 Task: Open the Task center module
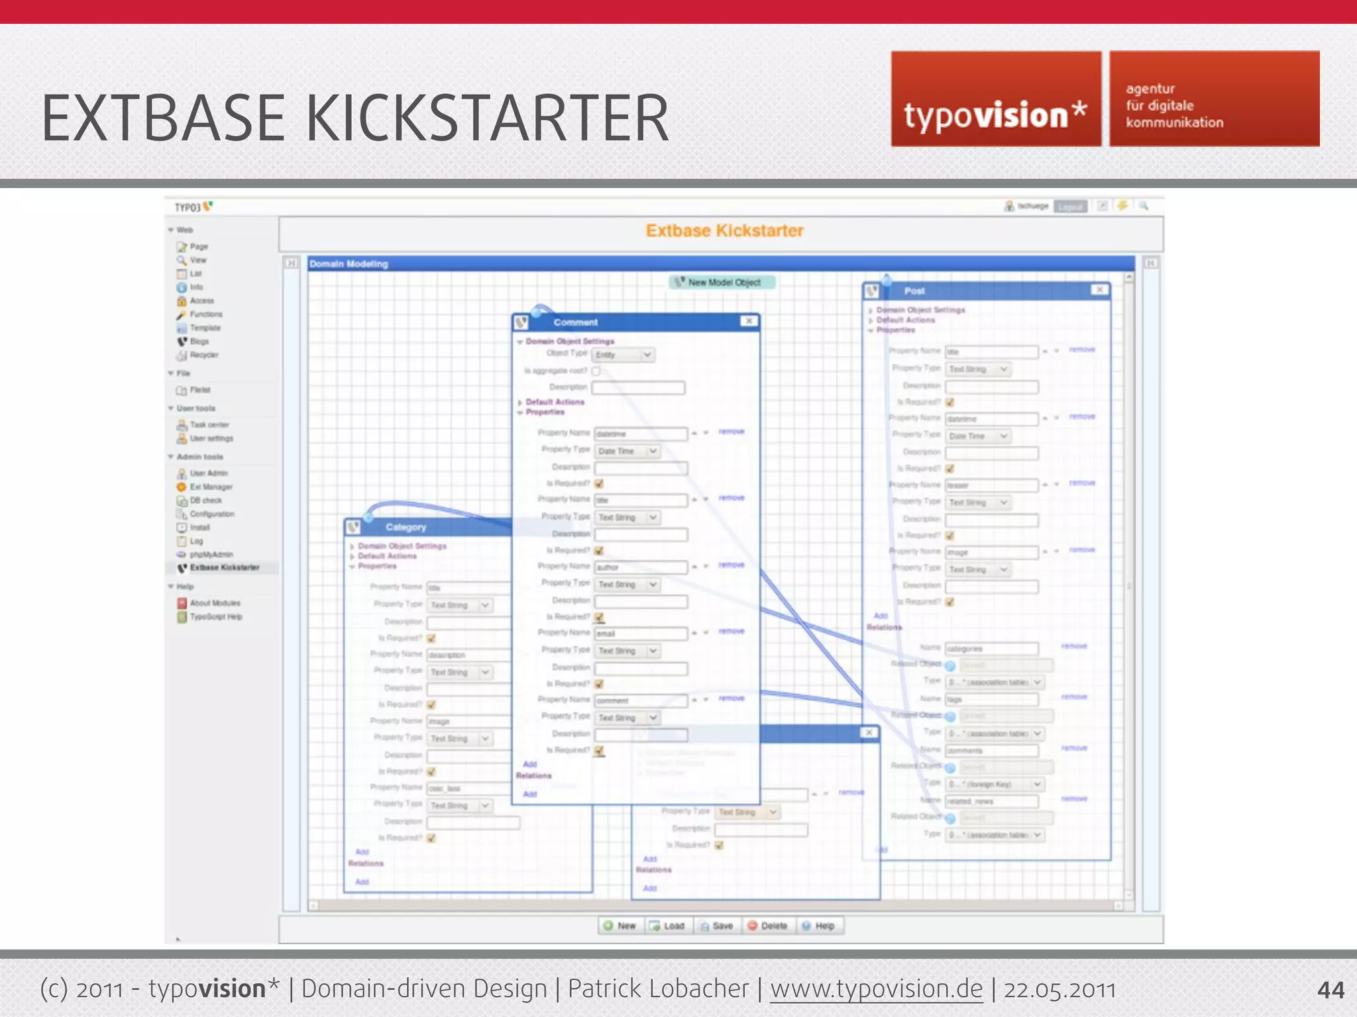pyautogui.click(x=203, y=424)
